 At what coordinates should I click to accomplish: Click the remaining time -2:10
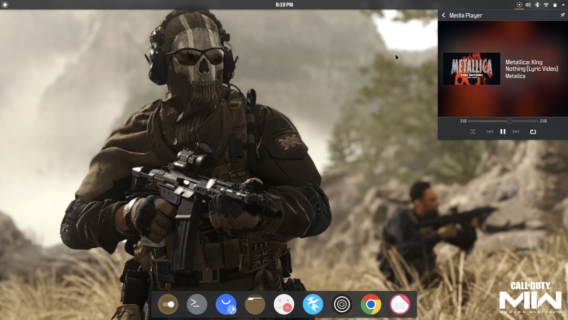[x=543, y=121]
